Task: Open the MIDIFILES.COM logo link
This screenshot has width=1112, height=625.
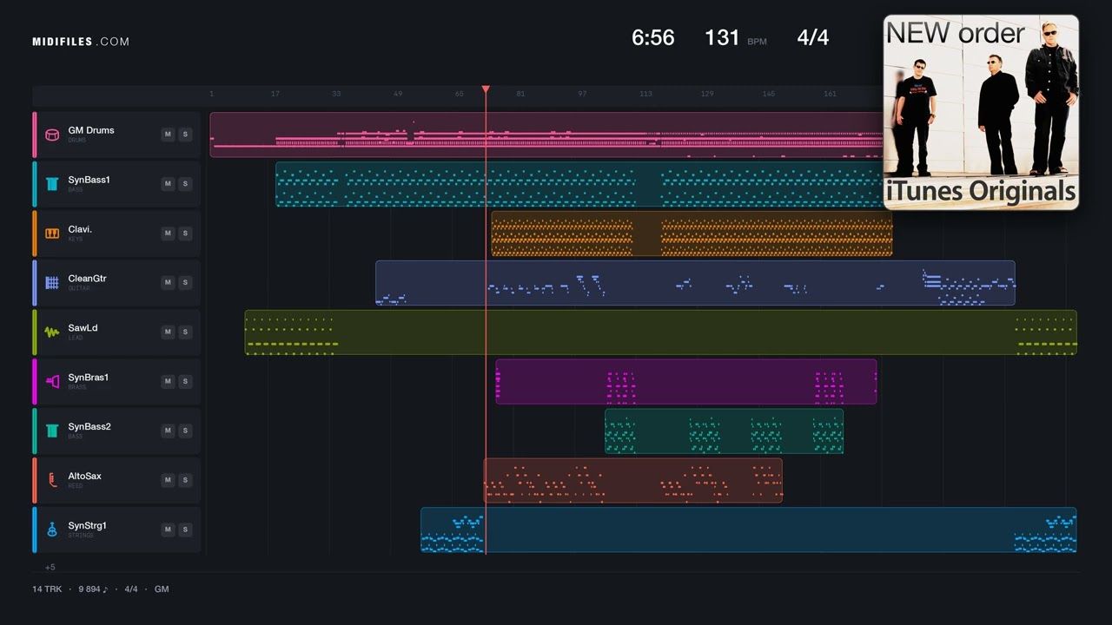Action: click(x=81, y=42)
